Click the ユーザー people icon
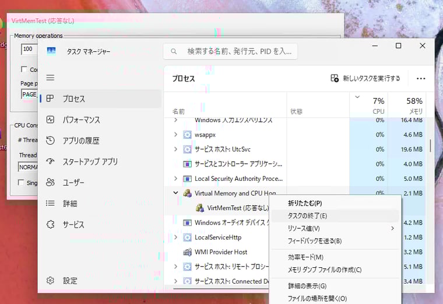 [50, 183]
